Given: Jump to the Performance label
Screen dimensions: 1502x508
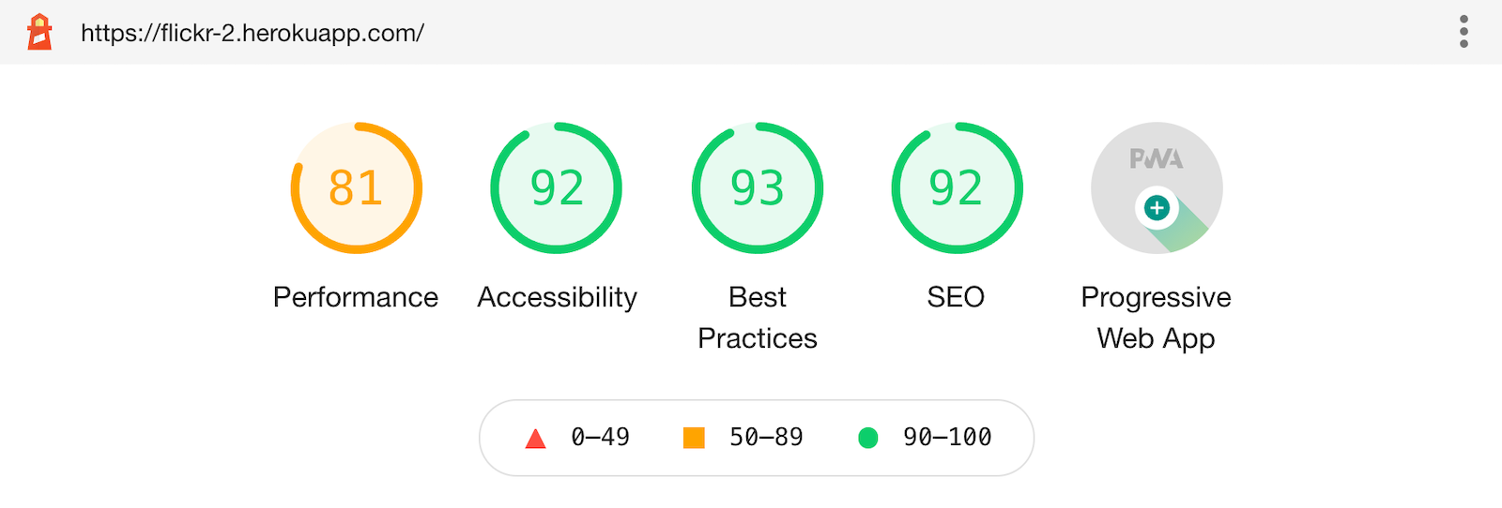Looking at the screenshot, I should pos(356,297).
